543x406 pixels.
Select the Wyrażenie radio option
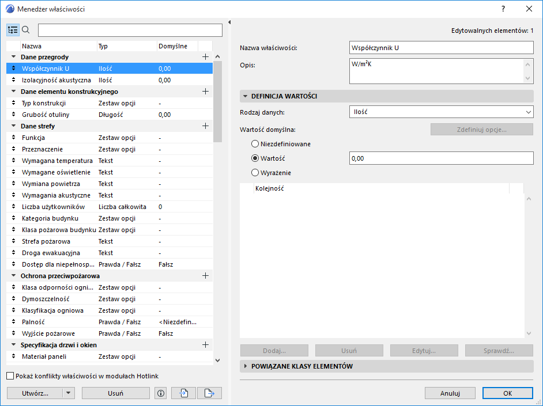pyautogui.click(x=255, y=173)
